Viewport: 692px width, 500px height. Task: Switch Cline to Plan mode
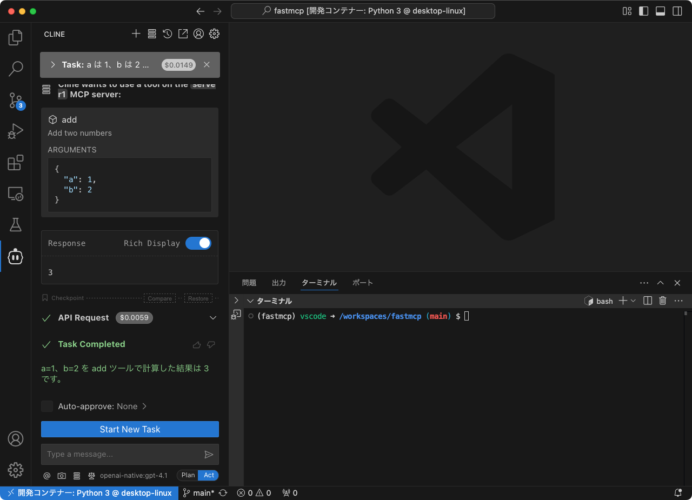pos(188,475)
